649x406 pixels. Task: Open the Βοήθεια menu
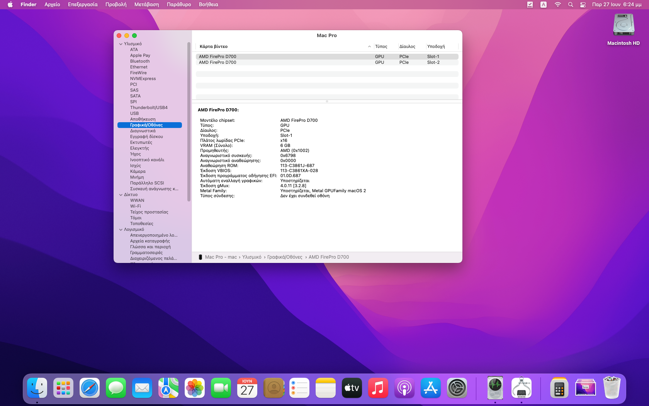[209, 5]
